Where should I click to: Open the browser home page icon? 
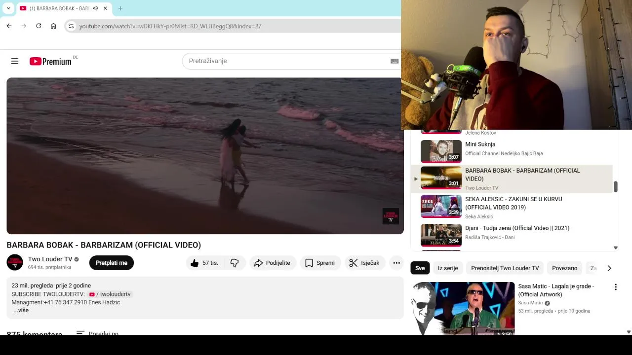tap(53, 26)
